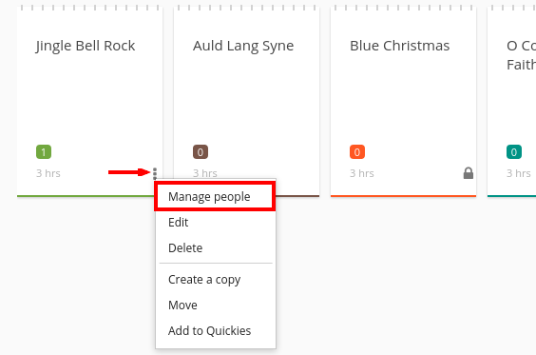Click the 3 hrs label on Auld Lang Syne
Screen dimensions: 536x355
(204, 173)
